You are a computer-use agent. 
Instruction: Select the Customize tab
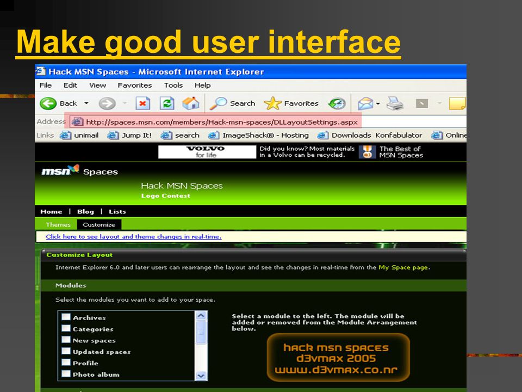pos(99,225)
